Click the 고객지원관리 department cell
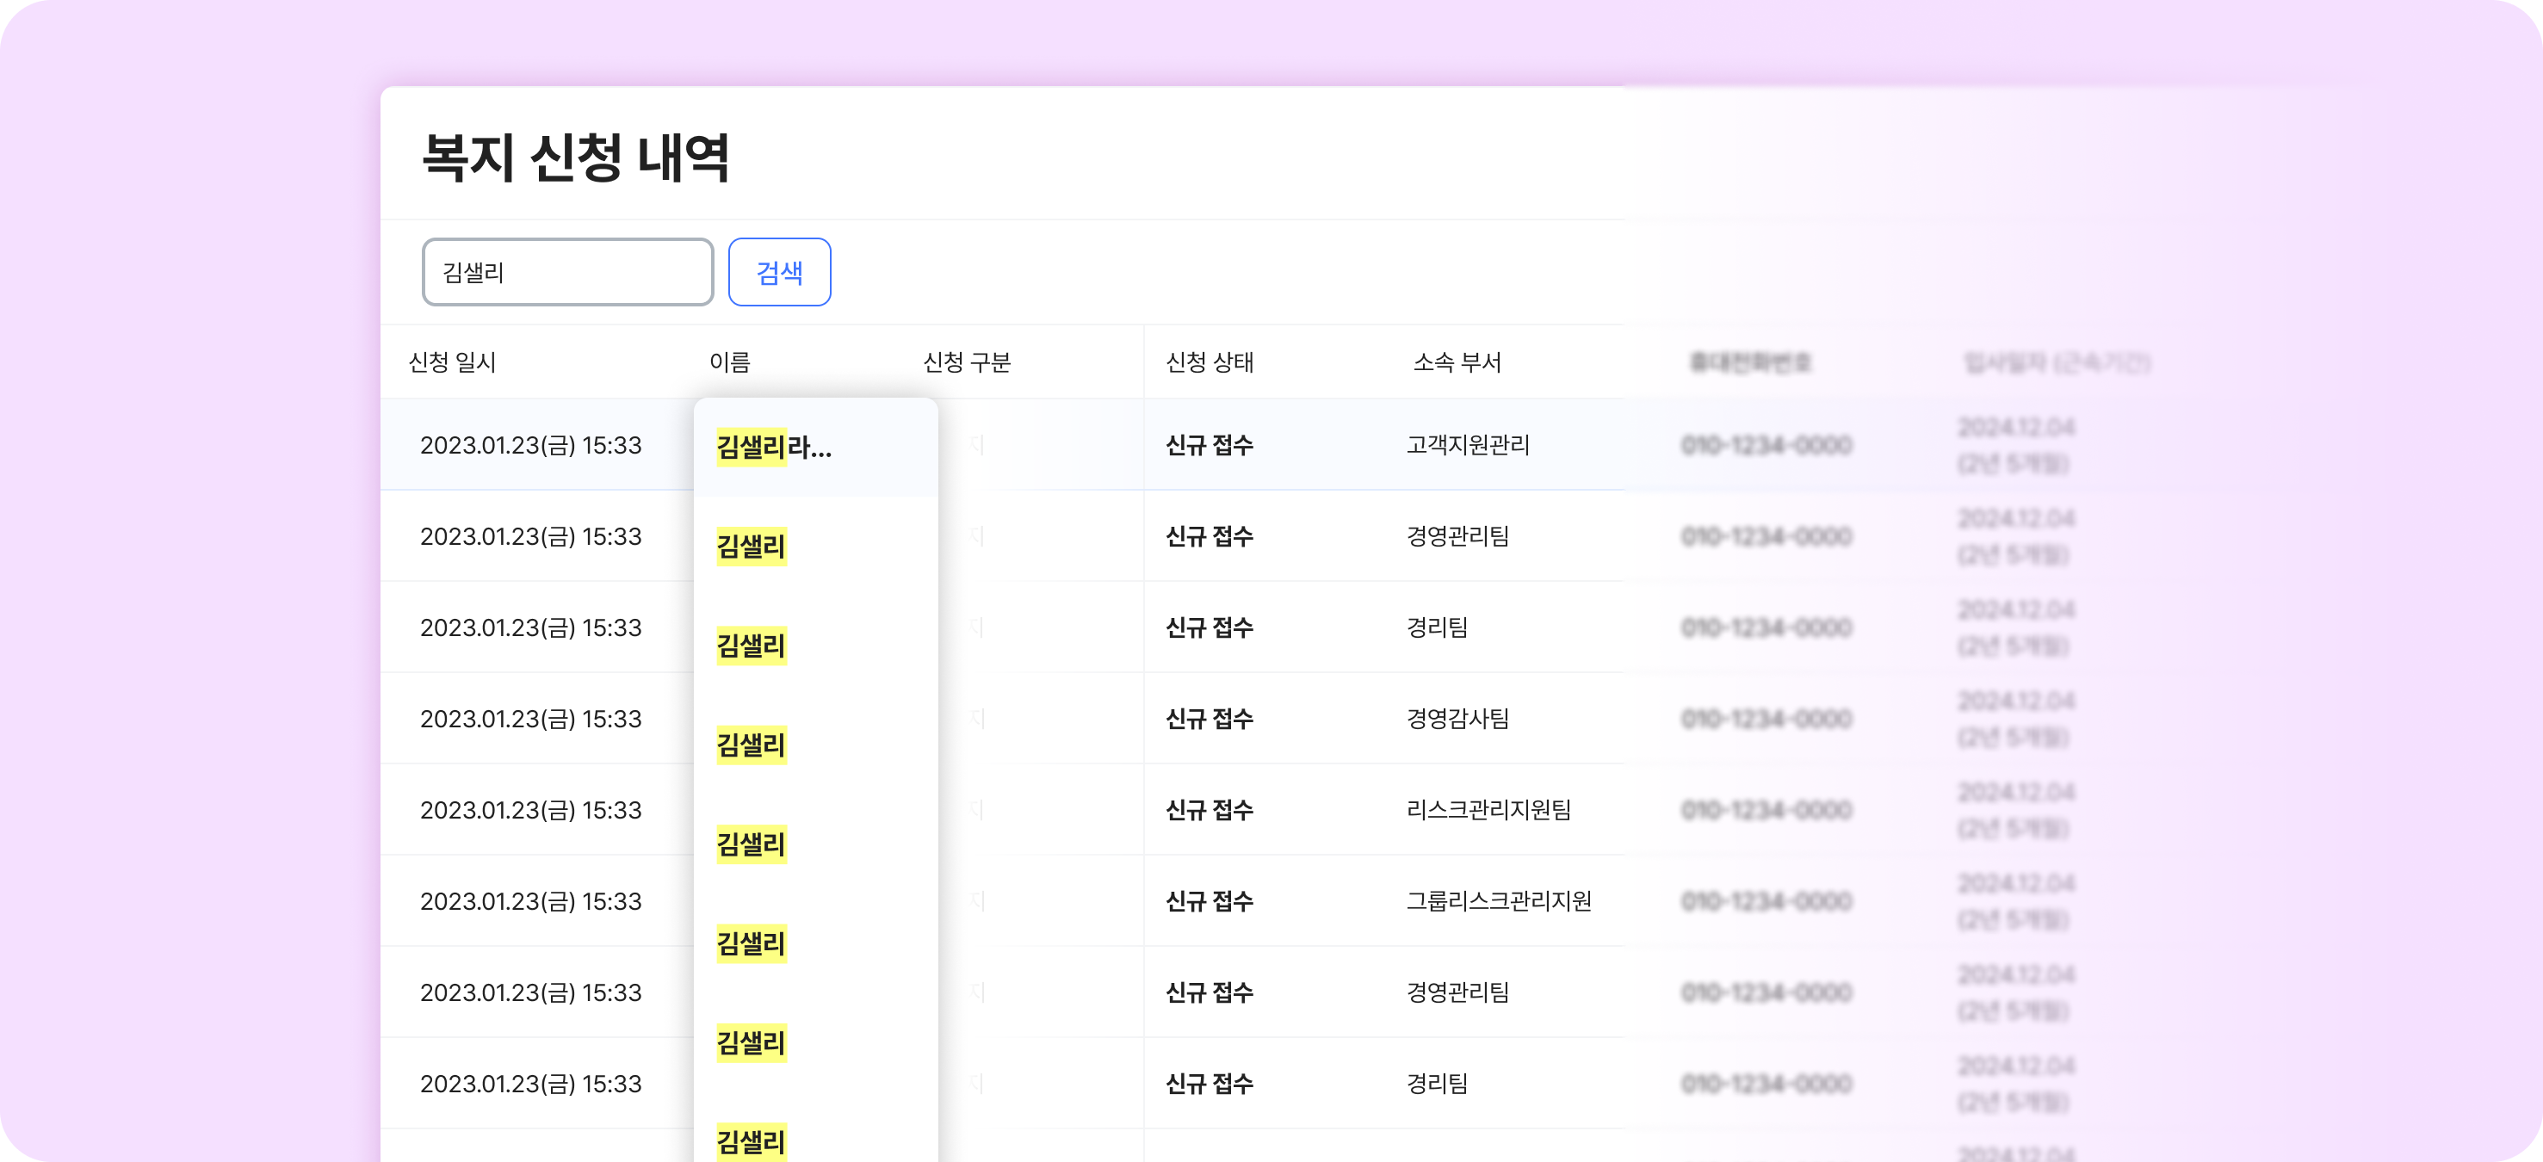2543x1162 pixels. (1467, 445)
